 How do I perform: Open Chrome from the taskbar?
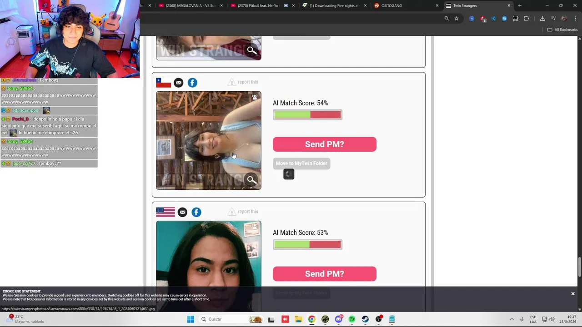[311, 319]
